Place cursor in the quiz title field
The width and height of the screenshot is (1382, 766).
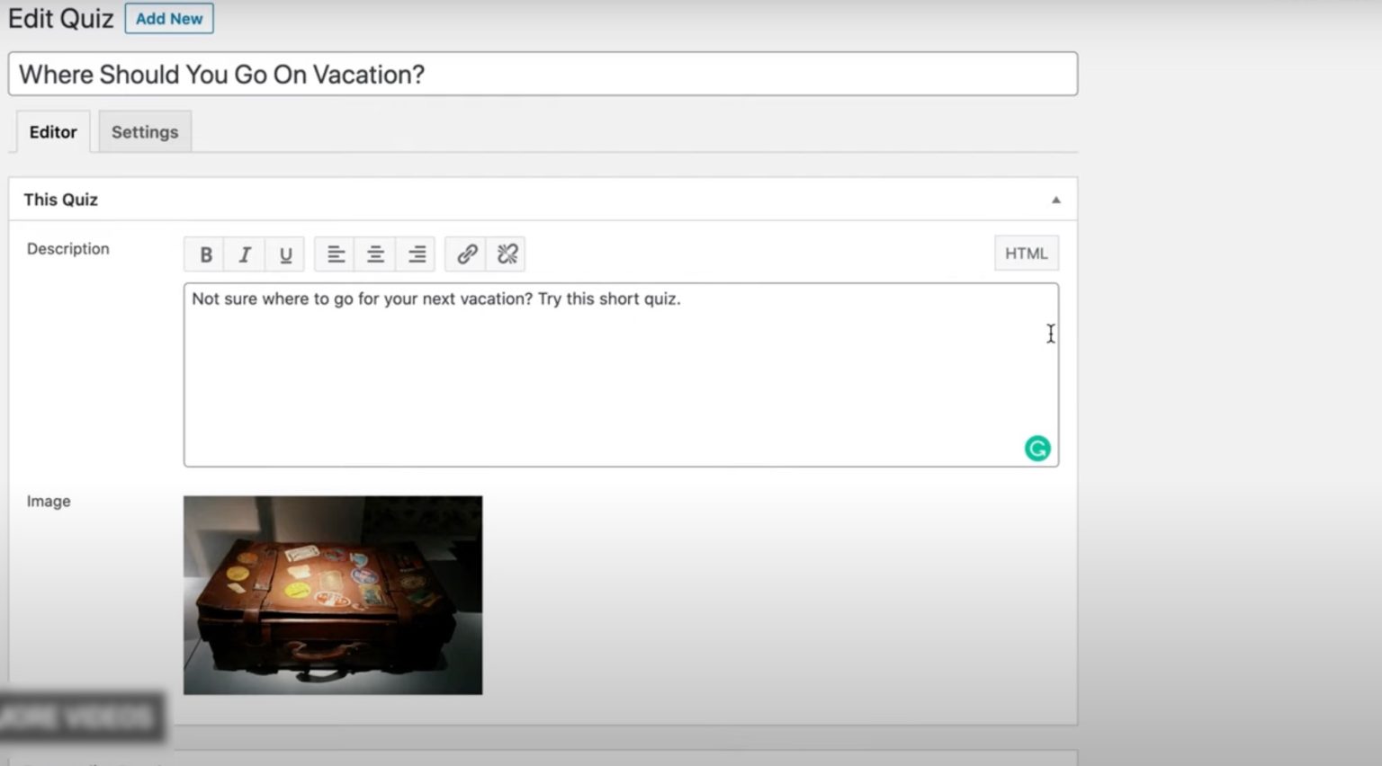tap(540, 74)
